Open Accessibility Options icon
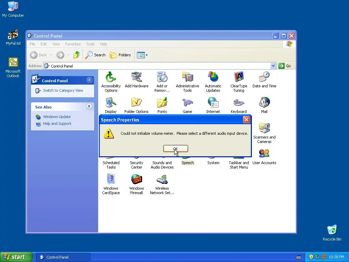Viewport: 349px width, 262px height. (111, 77)
